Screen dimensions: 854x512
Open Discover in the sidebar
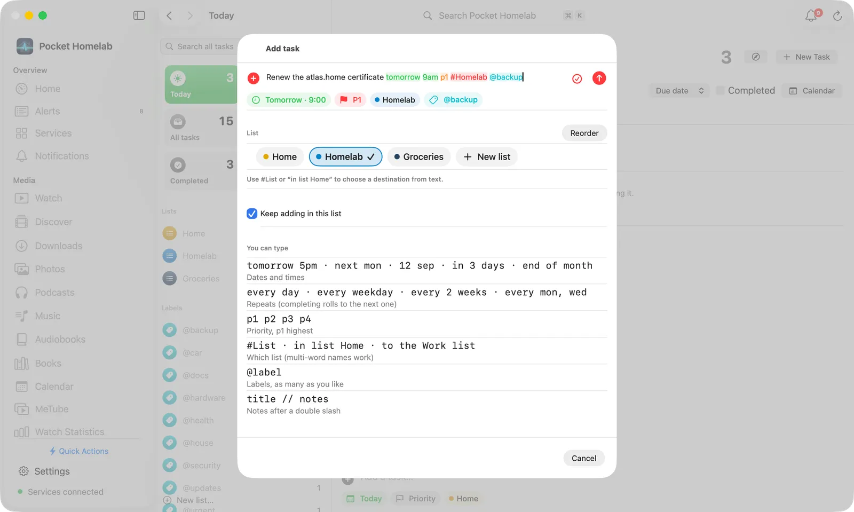pos(53,222)
